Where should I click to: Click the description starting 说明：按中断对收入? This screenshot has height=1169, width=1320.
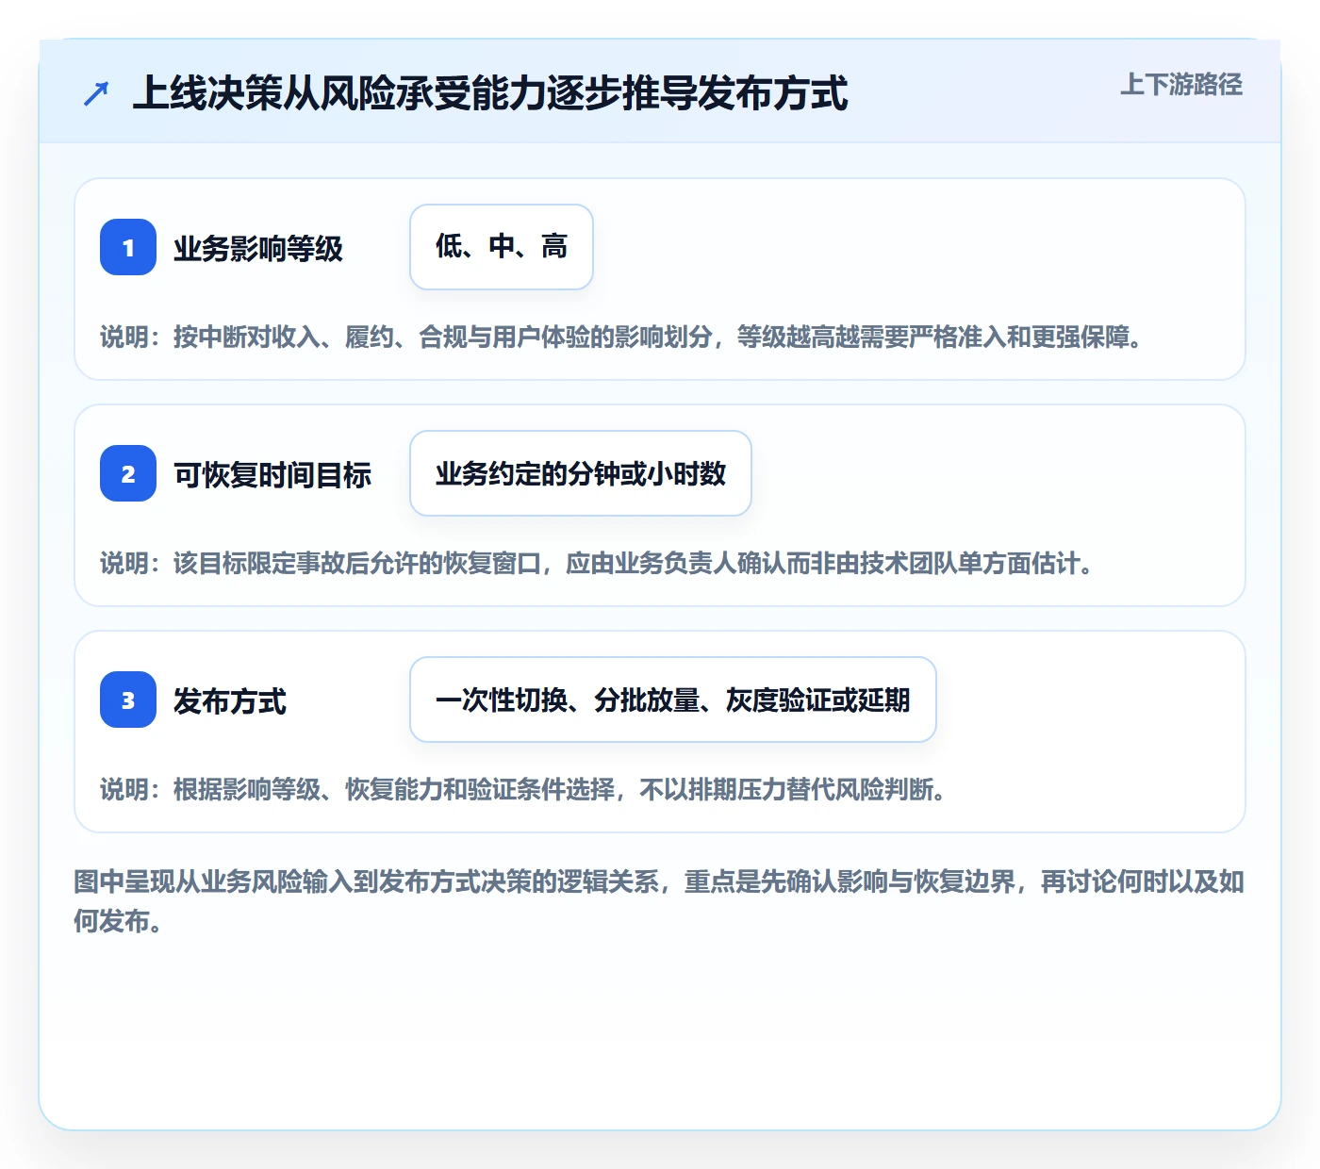[x=621, y=337]
